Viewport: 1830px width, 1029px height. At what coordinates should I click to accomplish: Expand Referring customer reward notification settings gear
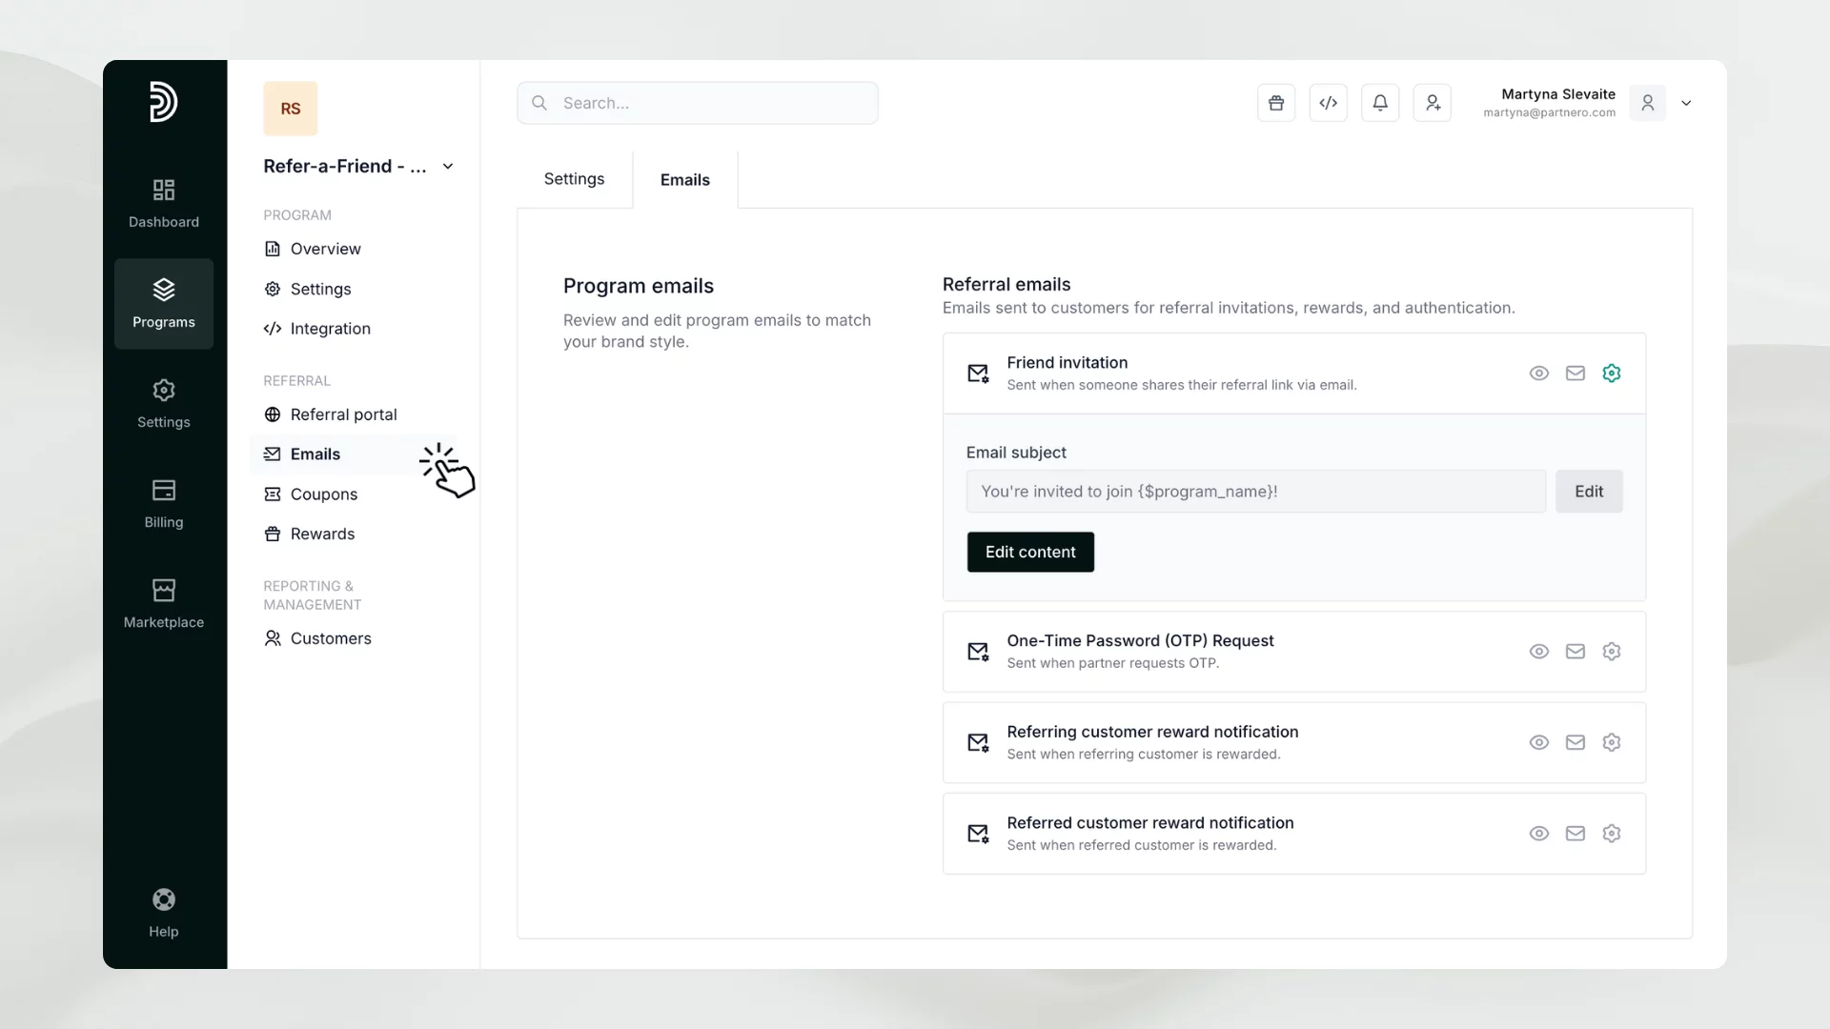(1612, 742)
